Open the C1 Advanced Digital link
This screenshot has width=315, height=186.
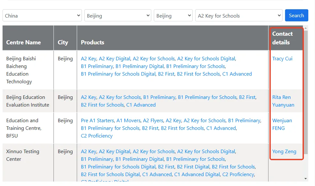pos(197,175)
